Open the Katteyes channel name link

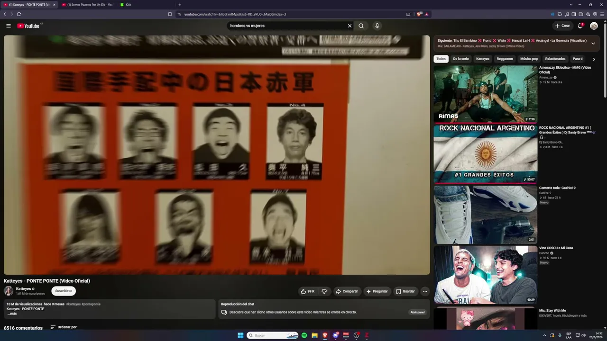[23, 289]
